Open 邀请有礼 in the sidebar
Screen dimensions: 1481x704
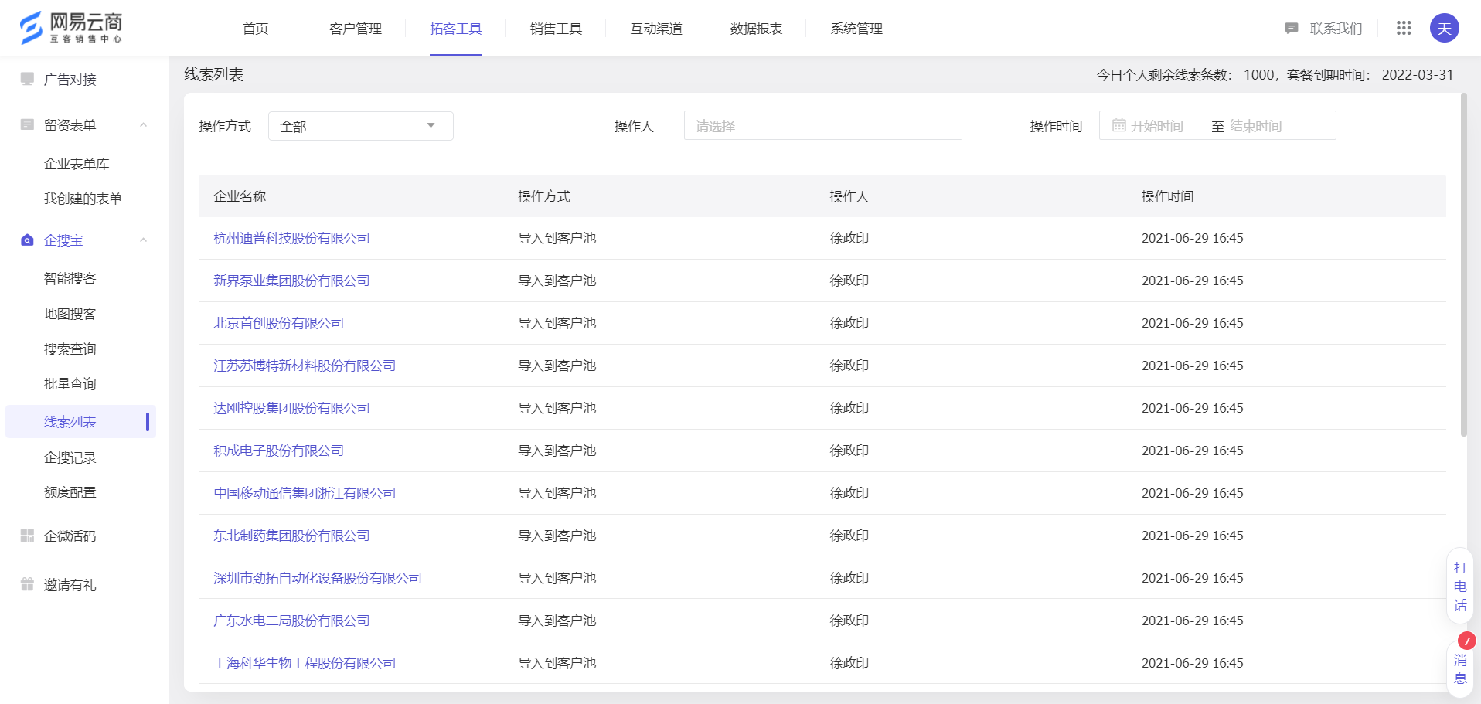pyautogui.click(x=70, y=585)
